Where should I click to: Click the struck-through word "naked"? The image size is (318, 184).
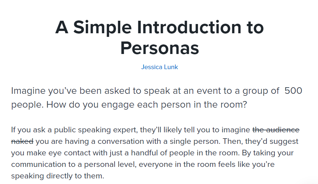pos(22,141)
